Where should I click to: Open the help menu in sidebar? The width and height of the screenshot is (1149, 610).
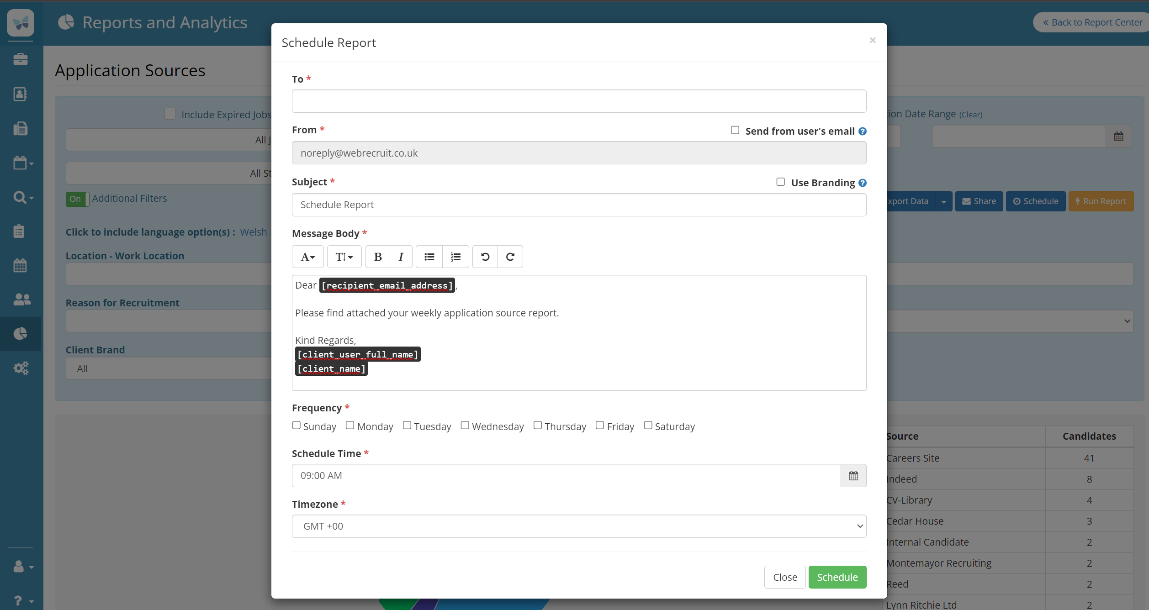22,600
